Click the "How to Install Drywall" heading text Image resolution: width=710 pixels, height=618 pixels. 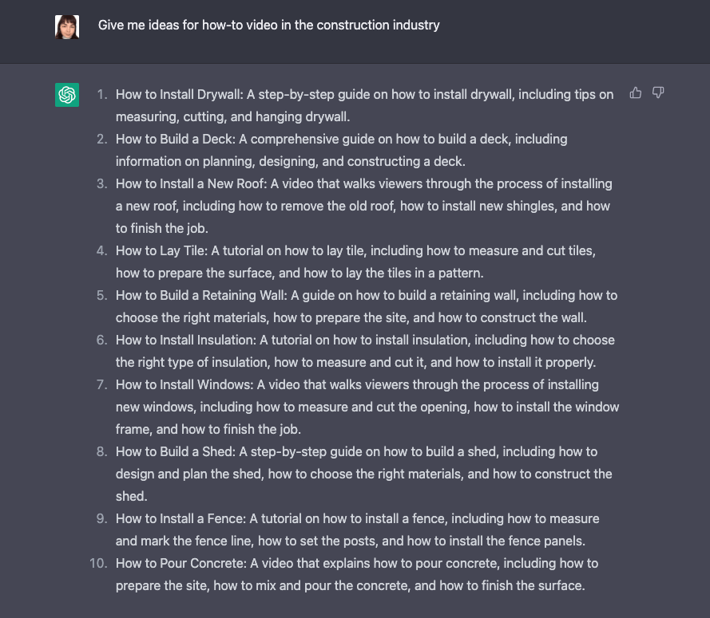[178, 94]
